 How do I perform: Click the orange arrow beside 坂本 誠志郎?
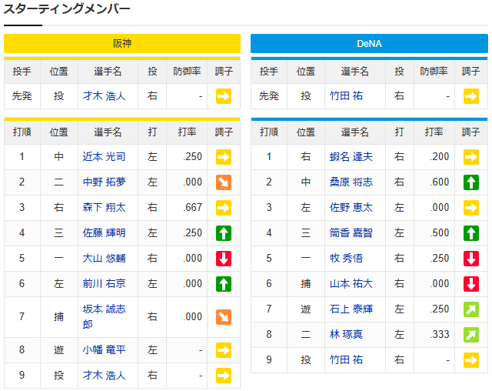(x=224, y=317)
